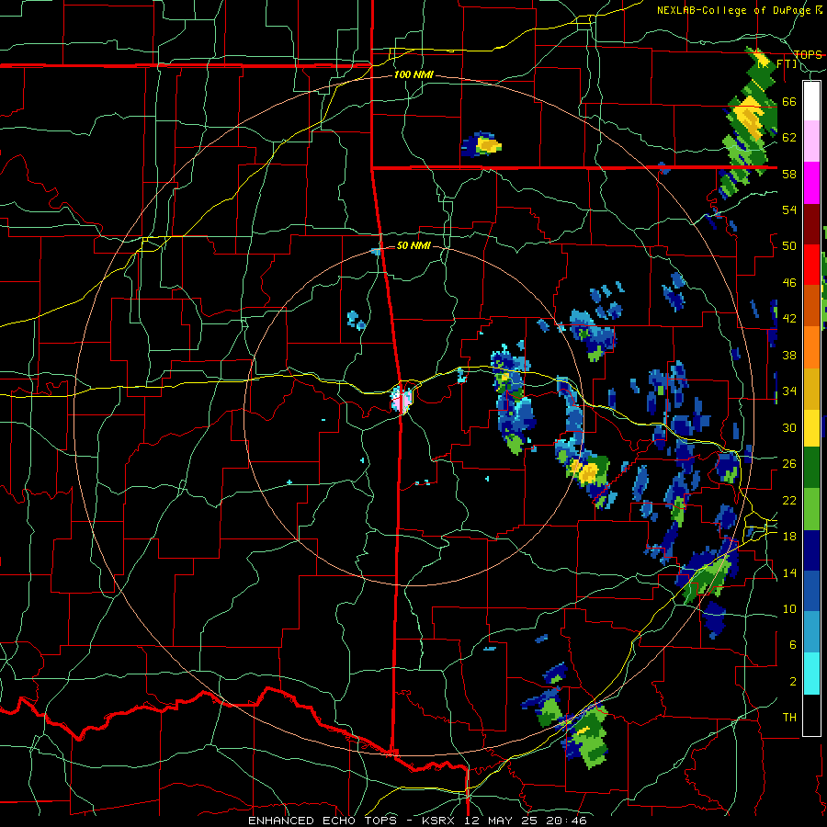Click the bright red legend swatch
The image size is (827, 827).
(x=811, y=265)
